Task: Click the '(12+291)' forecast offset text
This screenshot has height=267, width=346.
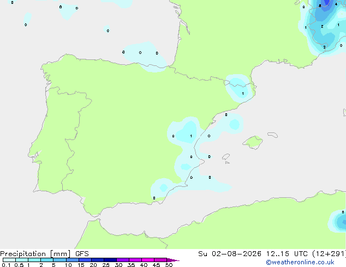Action: point(329,254)
